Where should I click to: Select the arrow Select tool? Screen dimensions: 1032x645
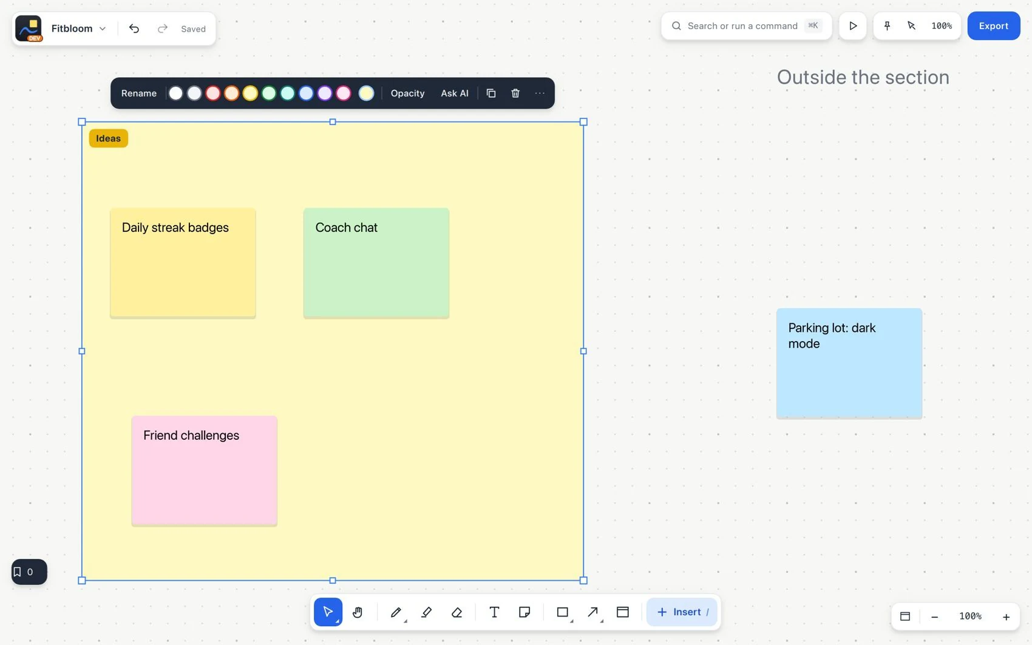point(328,612)
